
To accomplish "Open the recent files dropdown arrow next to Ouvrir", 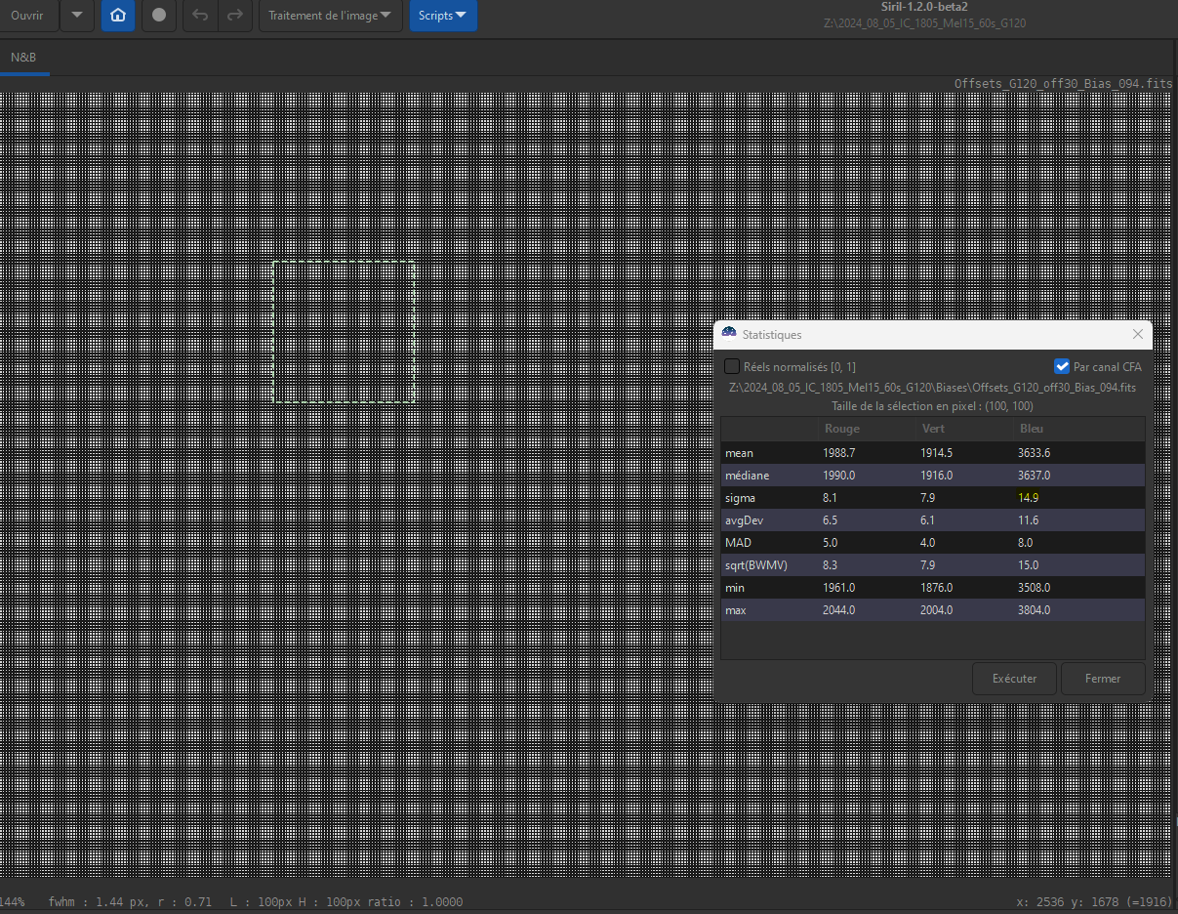I will click(77, 16).
